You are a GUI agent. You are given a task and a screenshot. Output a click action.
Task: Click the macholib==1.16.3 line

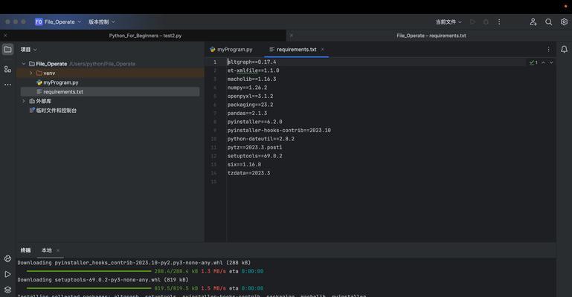click(x=251, y=79)
